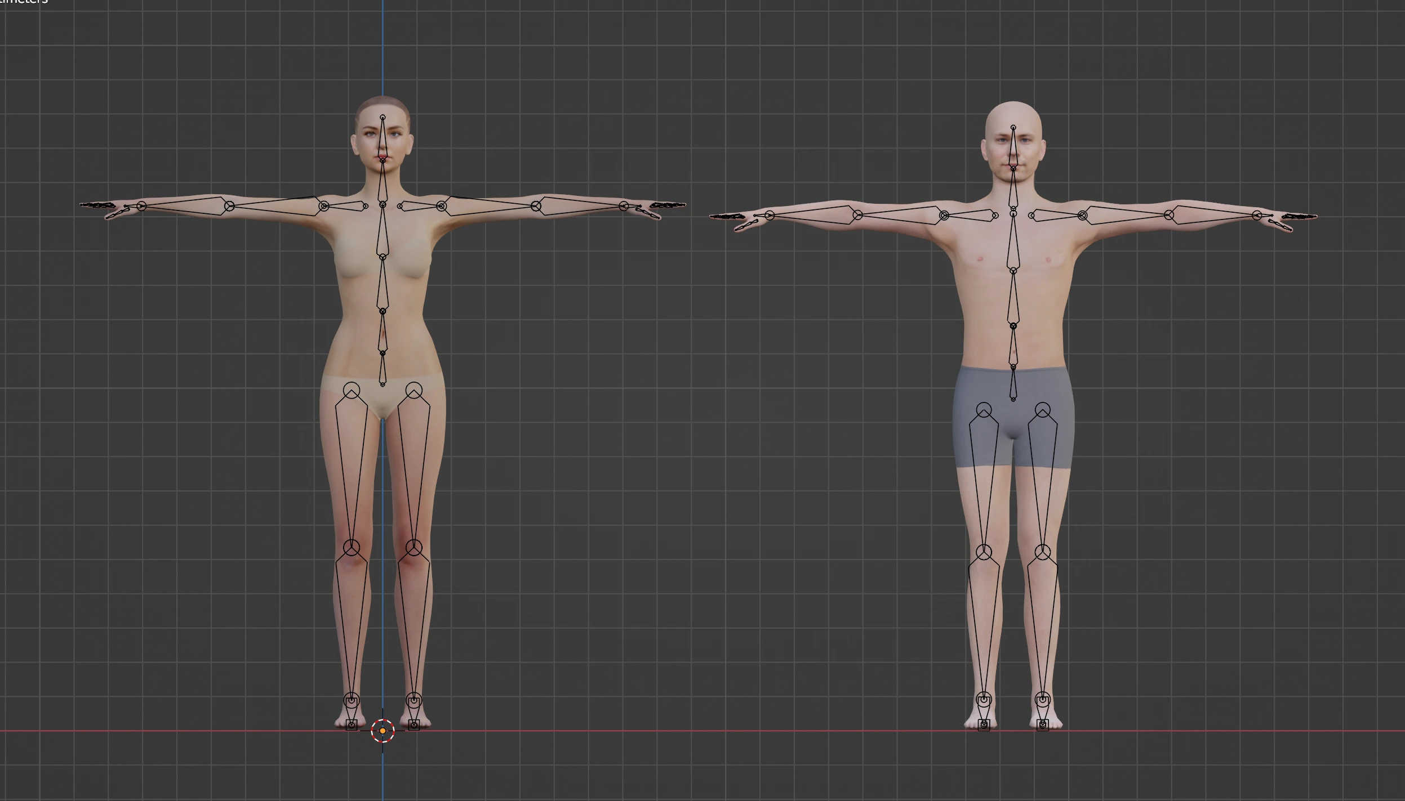This screenshot has width=1405, height=801.
Task: Select female forearm bone on viewer's right
Action: (580, 205)
